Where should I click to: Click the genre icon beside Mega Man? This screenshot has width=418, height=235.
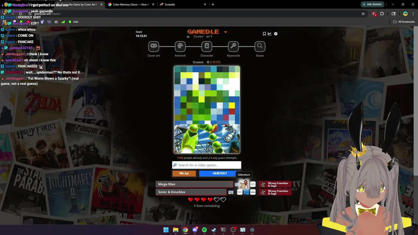point(237,184)
